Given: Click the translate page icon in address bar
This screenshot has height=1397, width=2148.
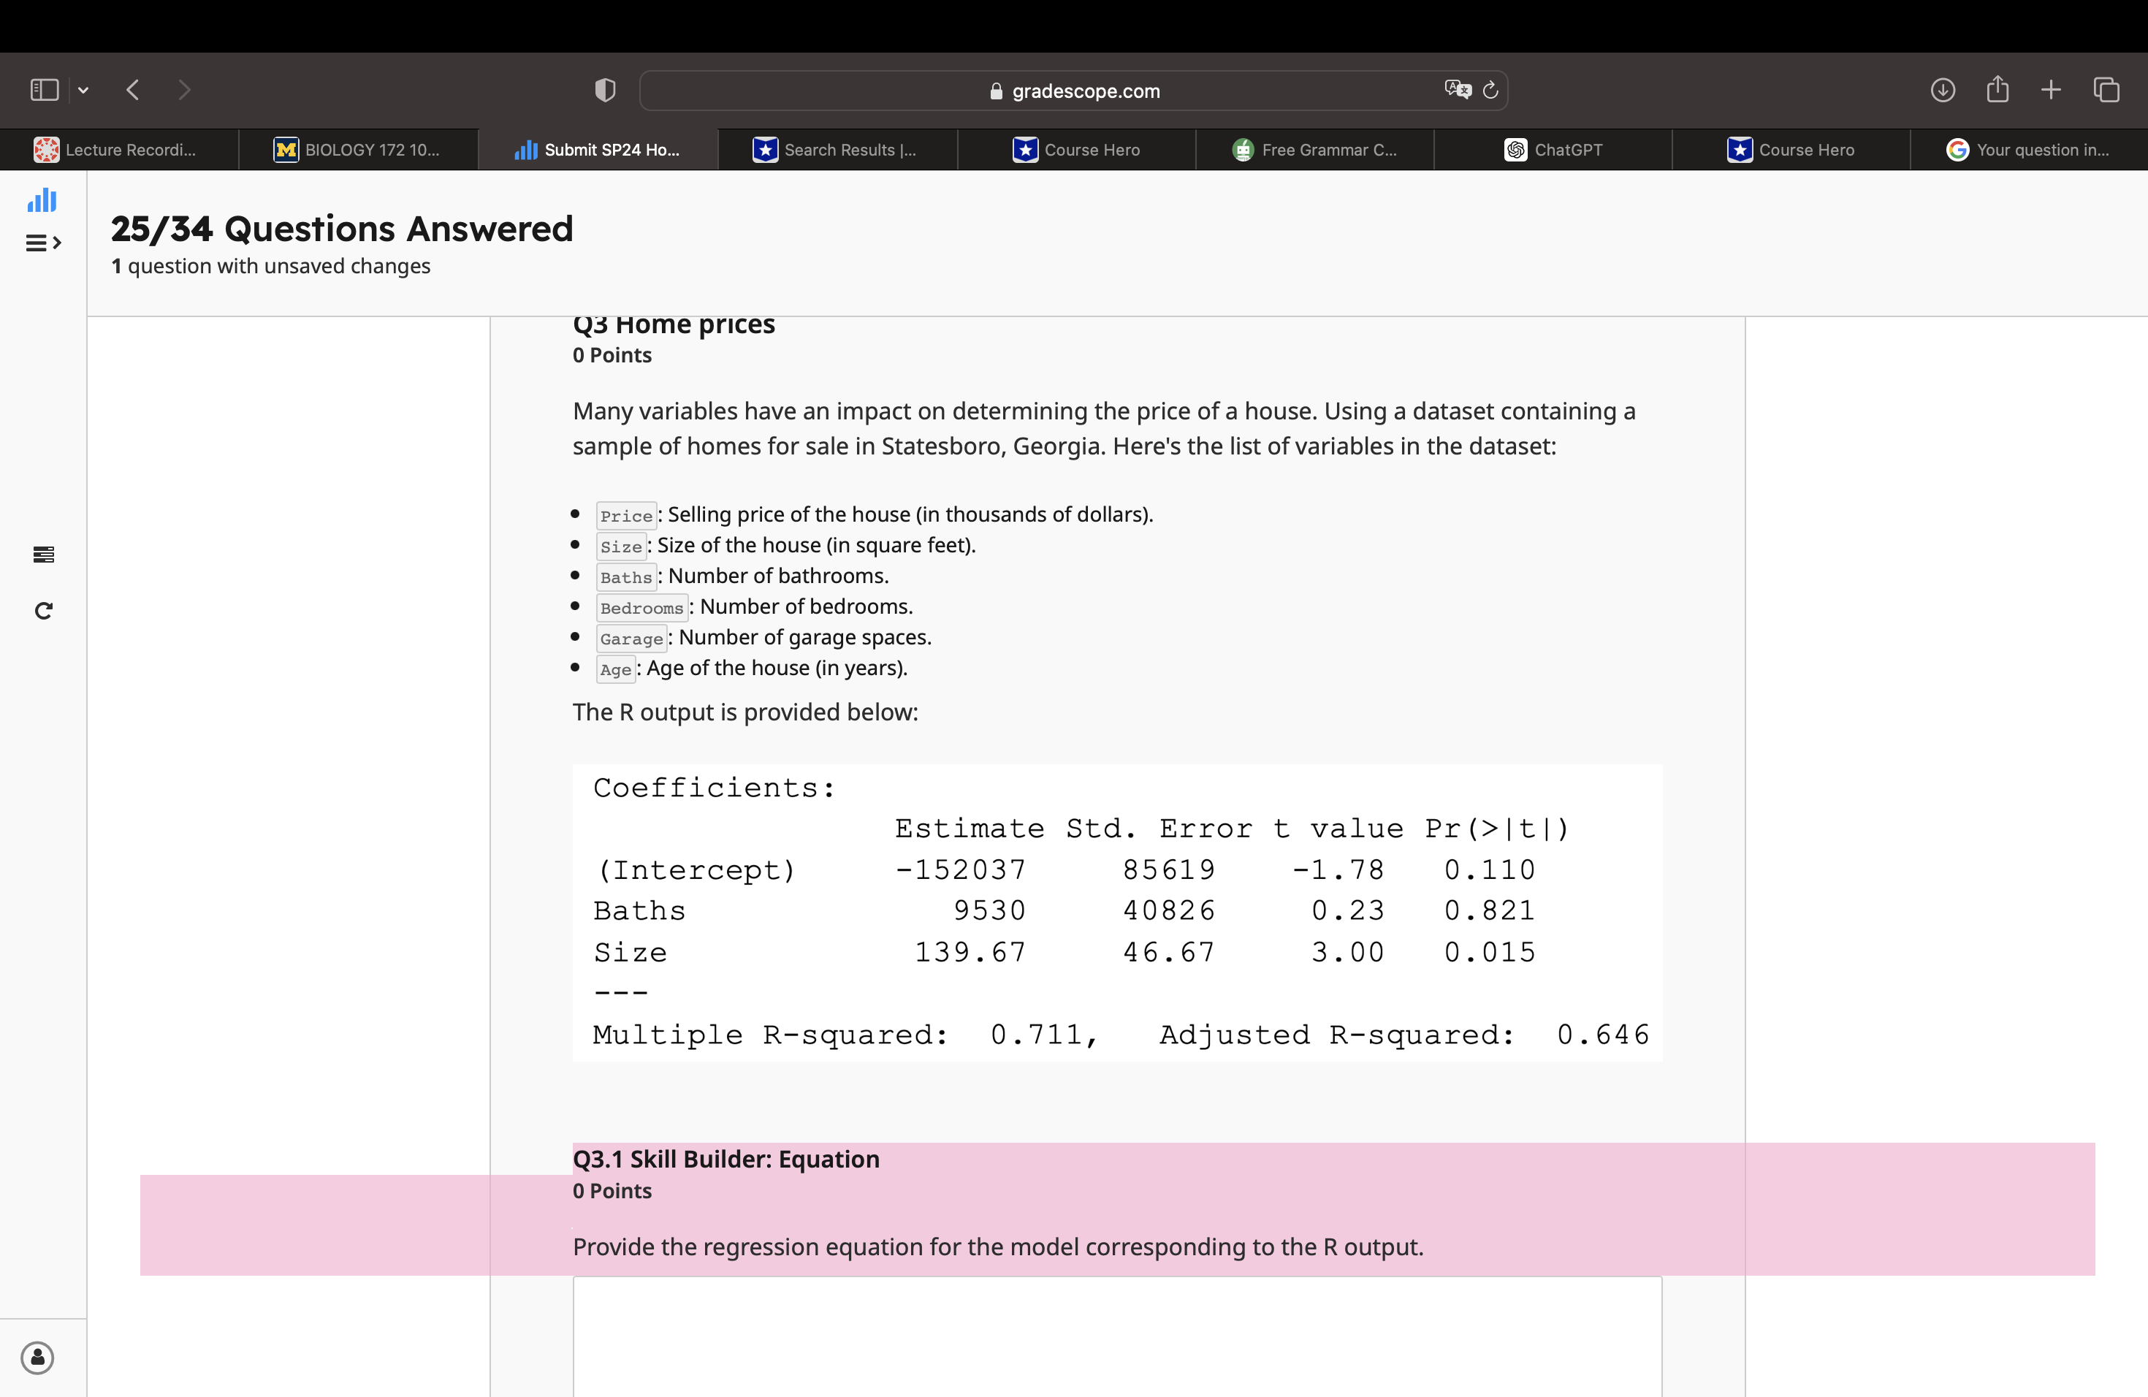Looking at the screenshot, I should pos(1457,89).
